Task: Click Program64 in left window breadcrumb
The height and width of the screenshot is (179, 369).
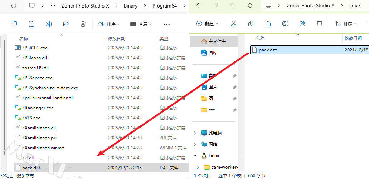Action: click(x=165, y=6)
